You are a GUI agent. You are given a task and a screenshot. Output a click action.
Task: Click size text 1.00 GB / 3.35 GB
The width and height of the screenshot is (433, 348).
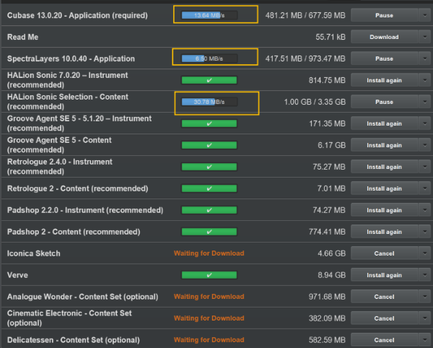[315, 103]
